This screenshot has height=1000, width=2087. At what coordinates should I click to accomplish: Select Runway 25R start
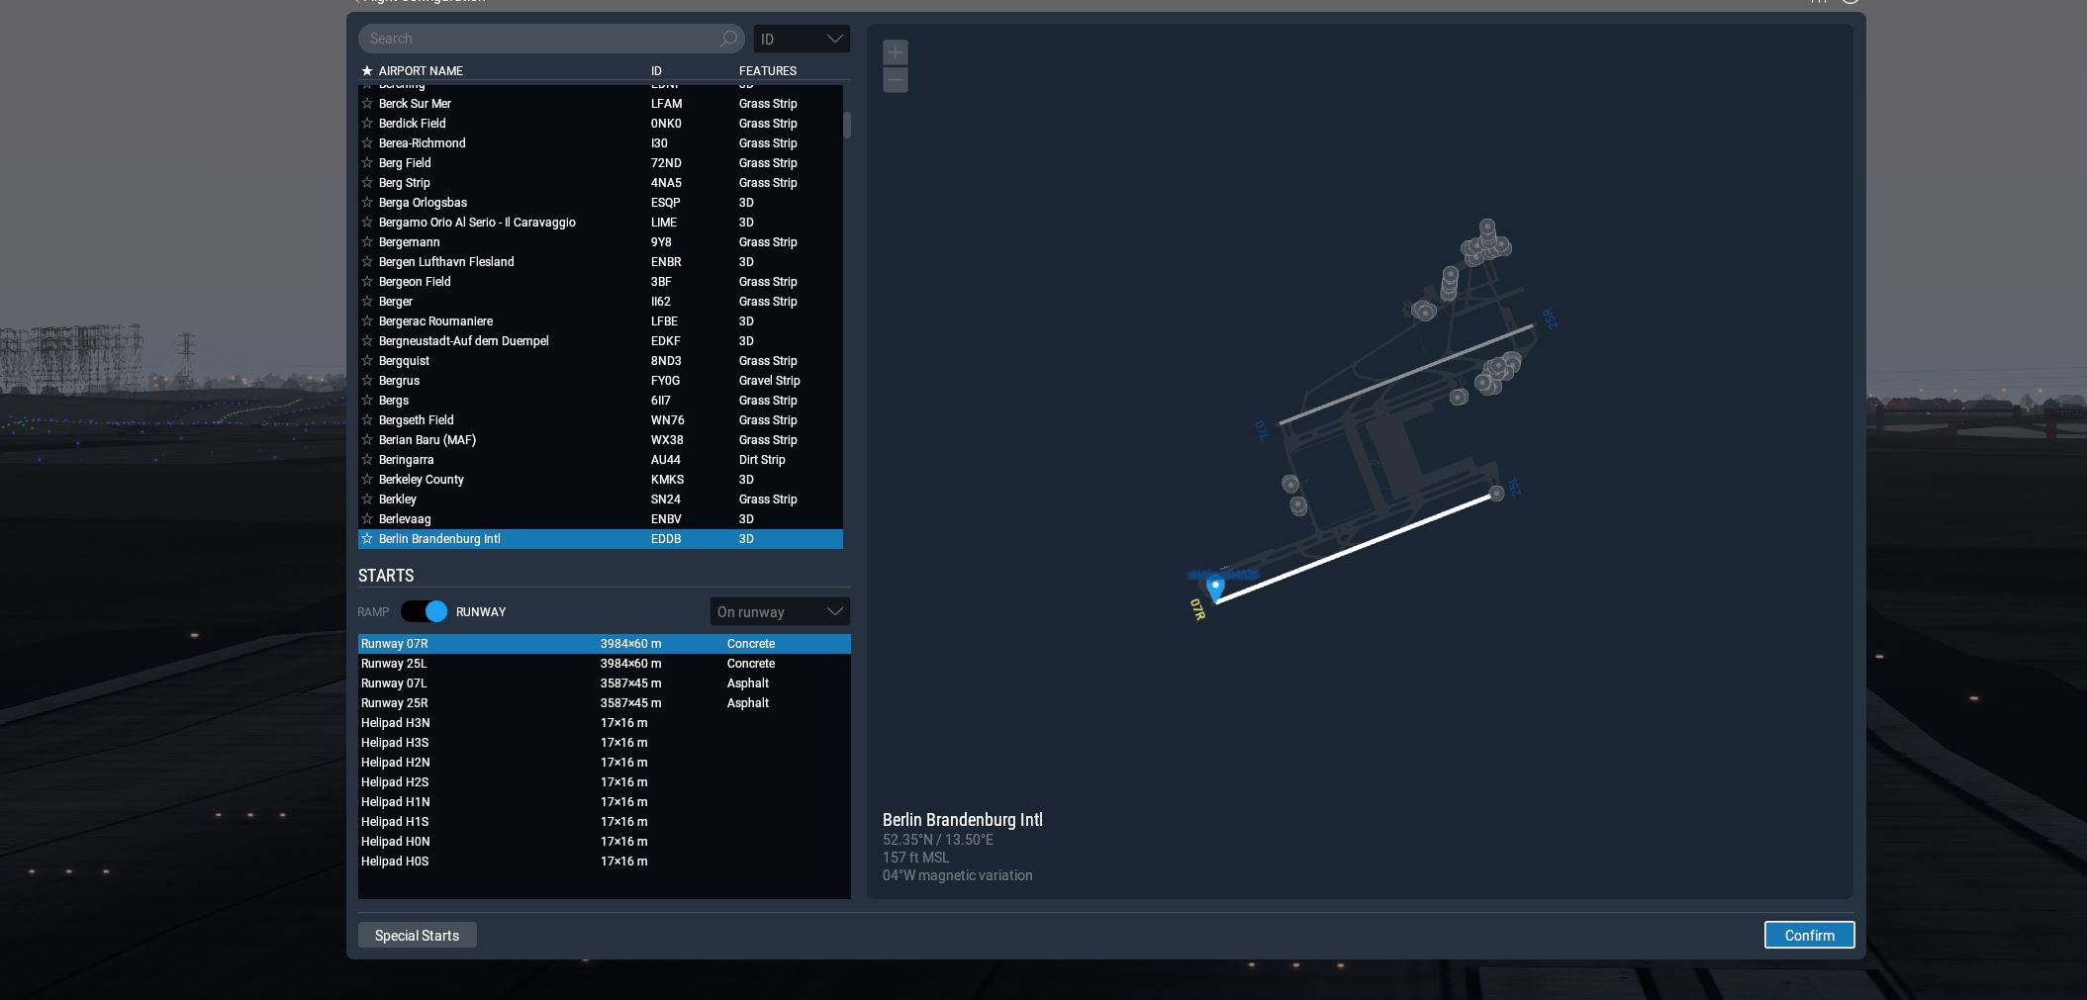click(x=604, y=703)
